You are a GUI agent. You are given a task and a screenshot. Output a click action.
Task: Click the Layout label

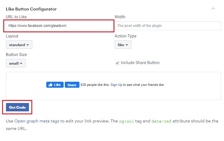pos(12,36)
